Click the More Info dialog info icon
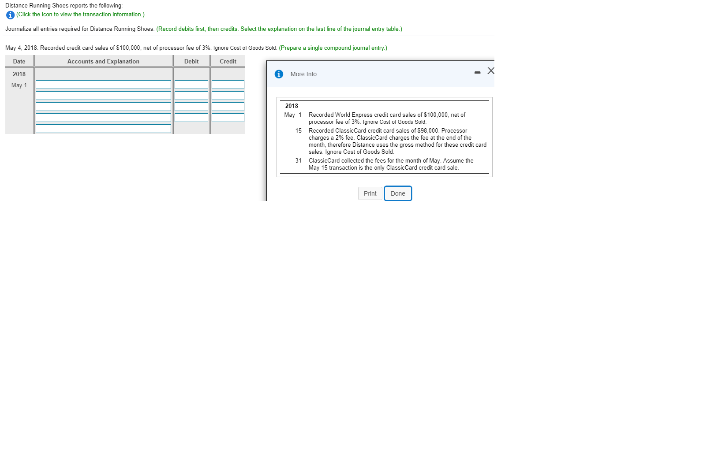This screenshot has width=703, height=449. click(x=279, y=74)
